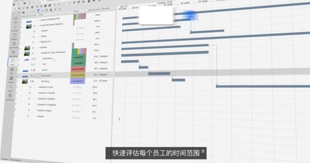Click the allocated column header
Screen dimensions: 310x163
(x=106, y=9)
